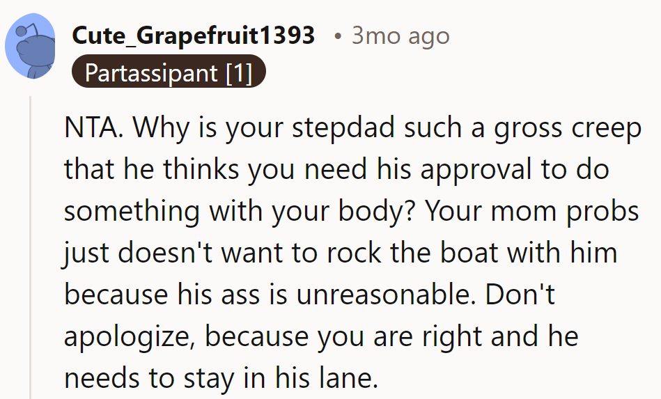Click the dot separator before the timestamp
The image size is (661, 399).
[x=337, y=36]
